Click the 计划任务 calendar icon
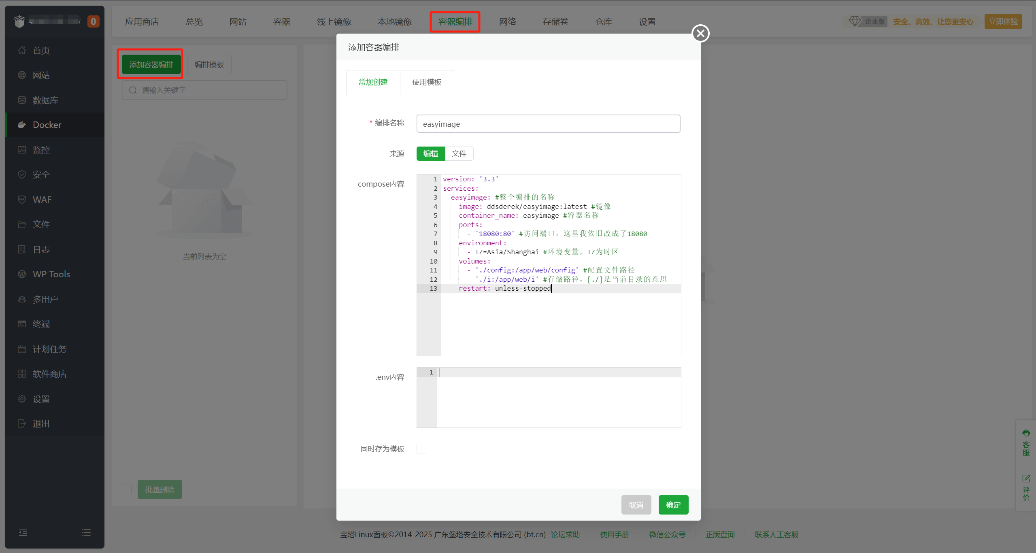 [x=22, y=349]
